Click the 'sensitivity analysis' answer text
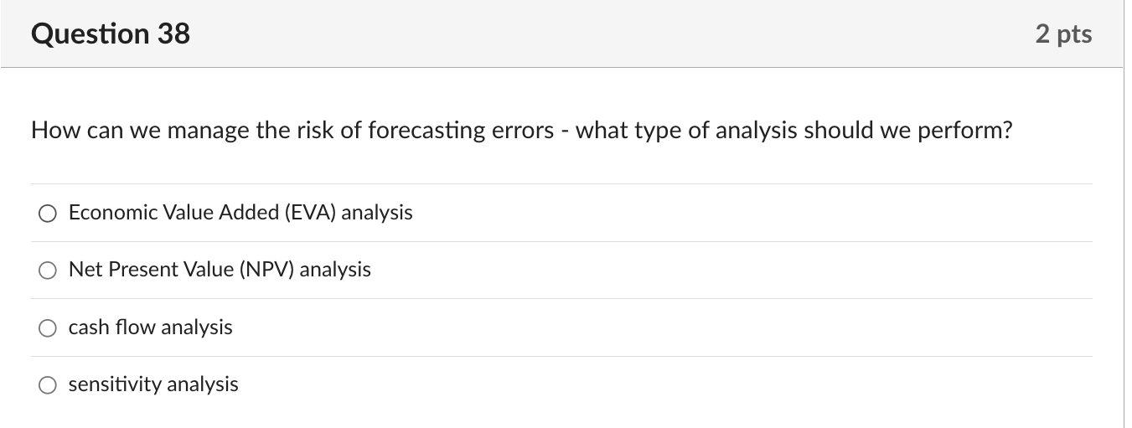 click(153, 384)
